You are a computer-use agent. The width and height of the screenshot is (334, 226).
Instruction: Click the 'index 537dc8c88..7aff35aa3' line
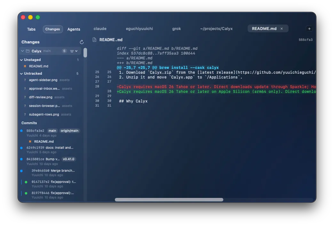(156, 53)
